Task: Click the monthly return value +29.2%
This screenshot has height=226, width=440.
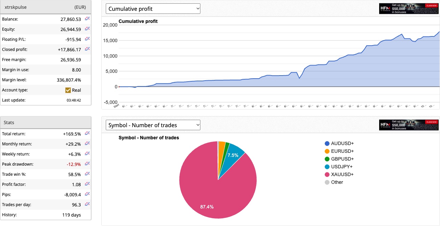Action: pyautogui.click(x=73, y=144)
